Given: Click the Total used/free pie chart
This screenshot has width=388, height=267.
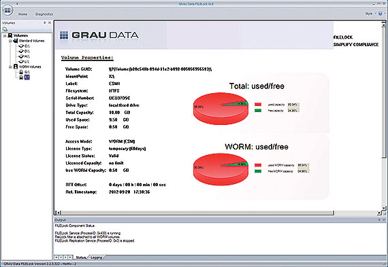Looking at the screenshot, I should pyautogui.click(x=221, y=109).
